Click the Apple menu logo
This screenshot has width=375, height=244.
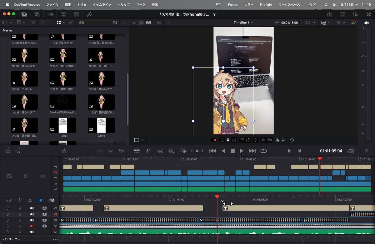point(7,5)
